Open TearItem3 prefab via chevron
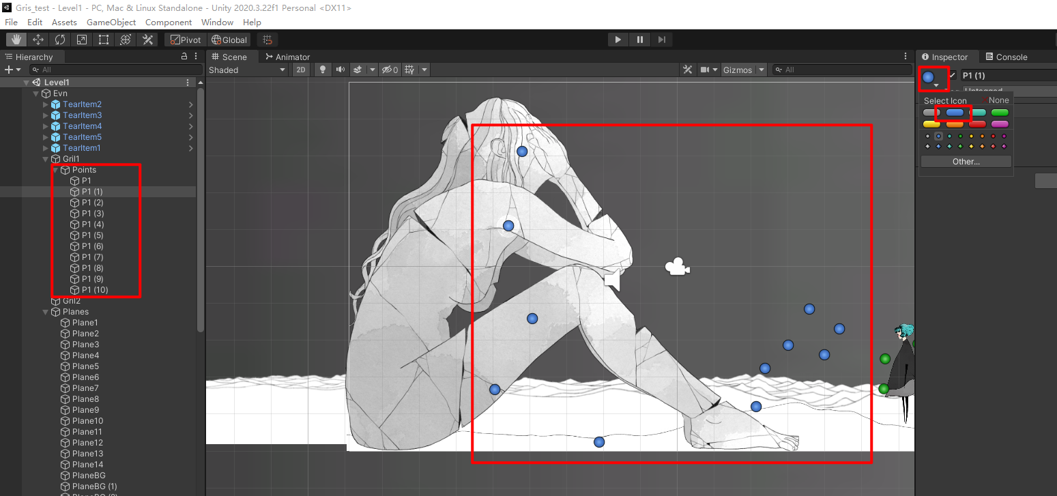Viewport: 1057px width, 496px height. point(191,115)
